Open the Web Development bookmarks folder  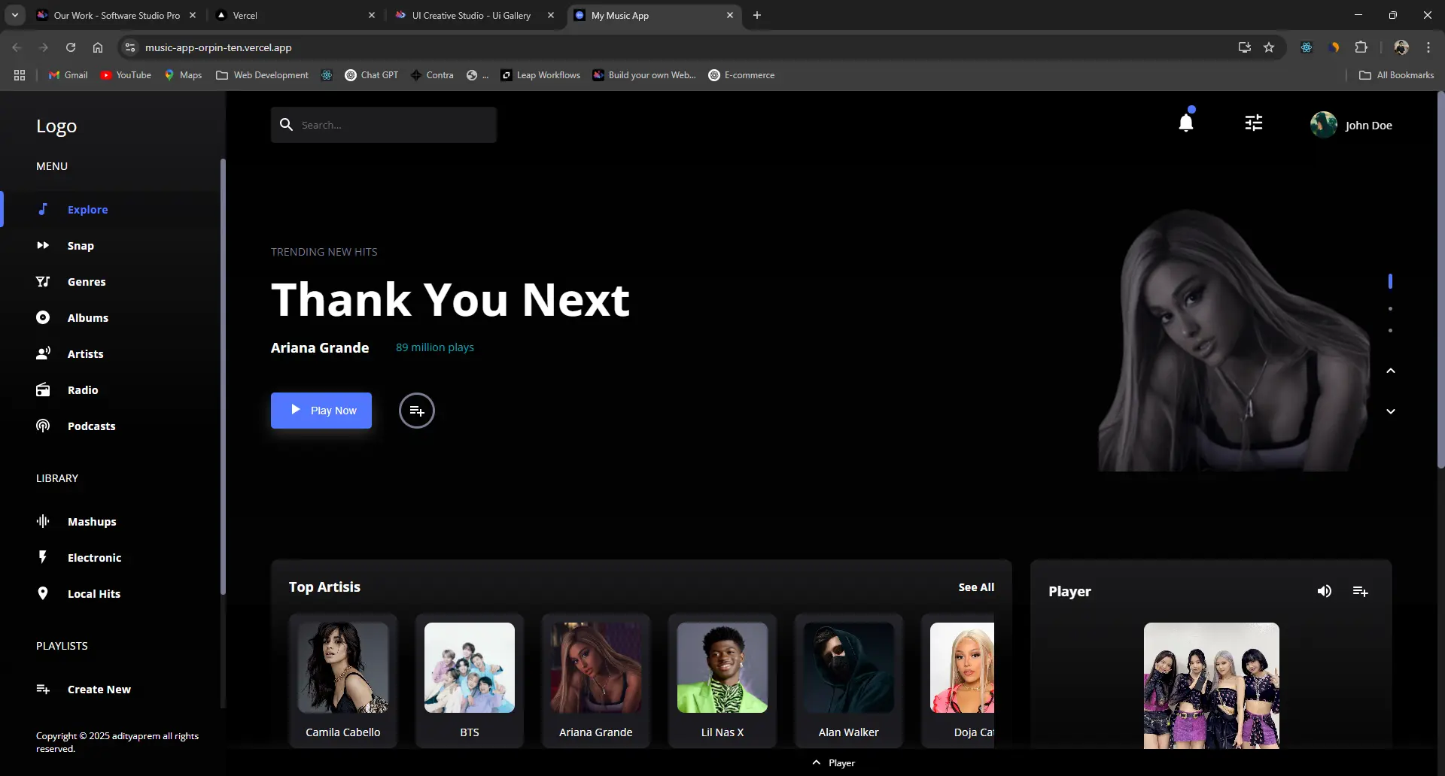tap(262, 75)
